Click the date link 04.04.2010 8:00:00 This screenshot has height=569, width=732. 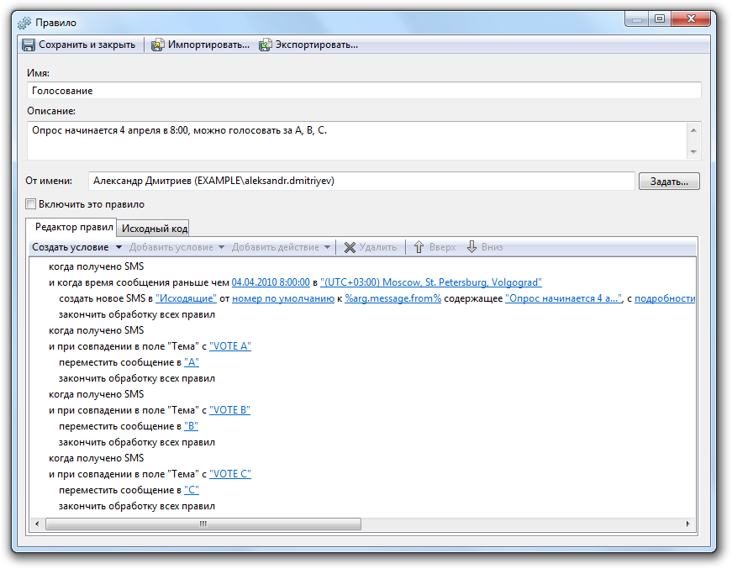tap(271, 282)
